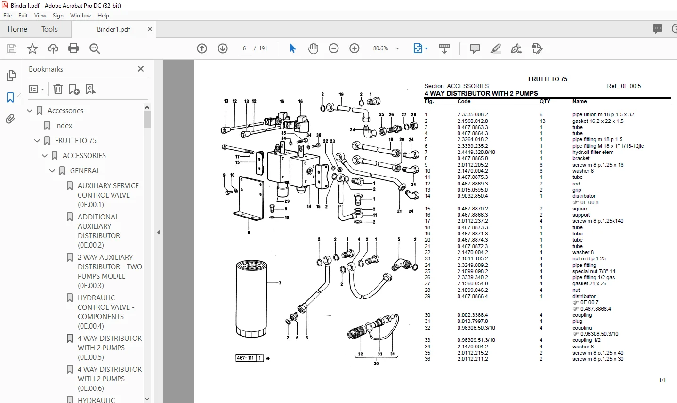
Task: Open the Sign menu
Action: (58, 16)
